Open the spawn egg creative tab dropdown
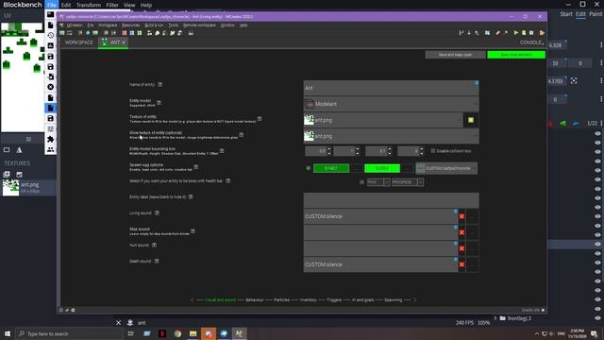This screenshot has width=604, height=340. point(446,168)
